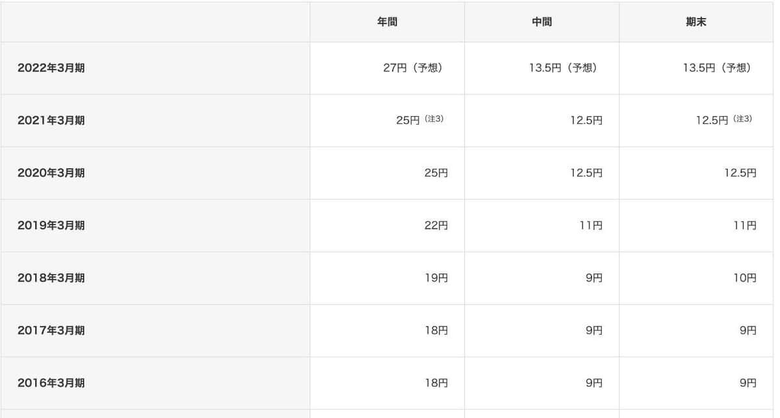This screenshot has width=780, height=418.
Task: Click the 2022 year-end 13.5円（予想） cell
Action: (717, 68)
